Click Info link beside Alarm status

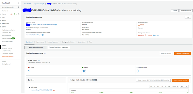pos(39,61)
